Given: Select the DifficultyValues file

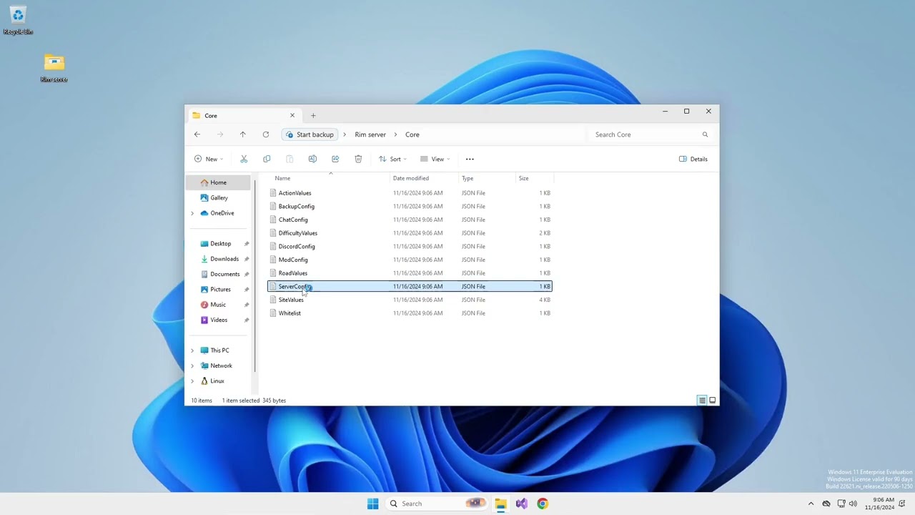Looking at the screenshot, I should [x=410, y=233].
